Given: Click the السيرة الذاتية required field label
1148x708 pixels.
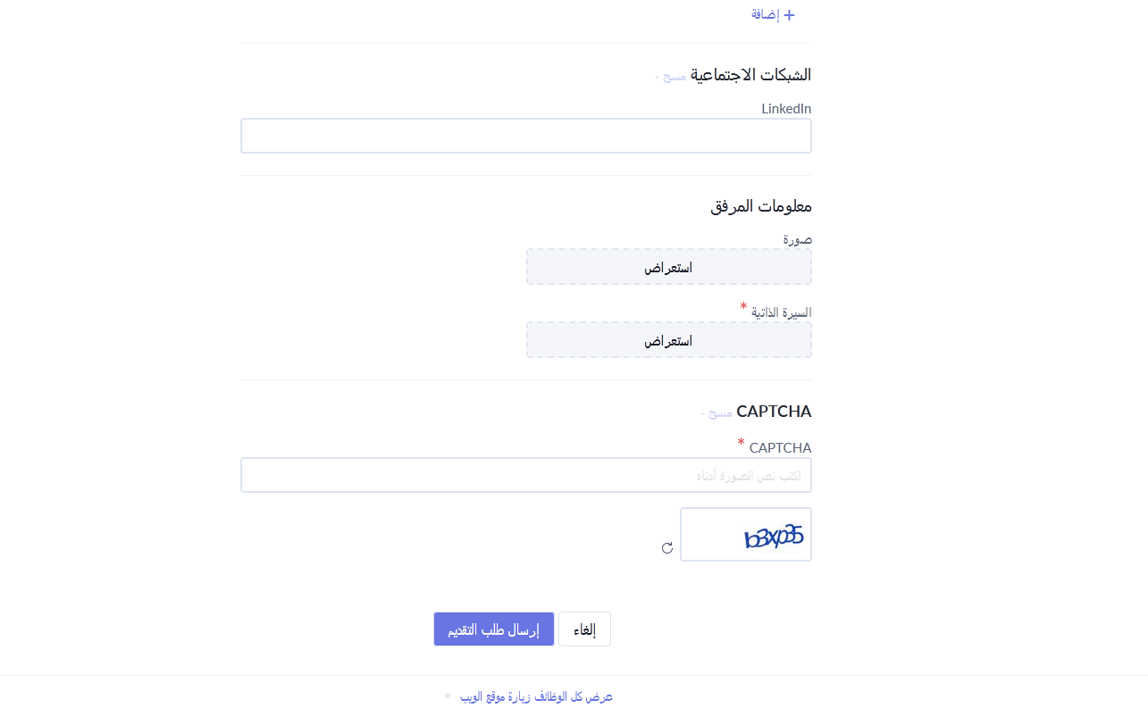Looking at the screenshot, I should coord(781,312).
